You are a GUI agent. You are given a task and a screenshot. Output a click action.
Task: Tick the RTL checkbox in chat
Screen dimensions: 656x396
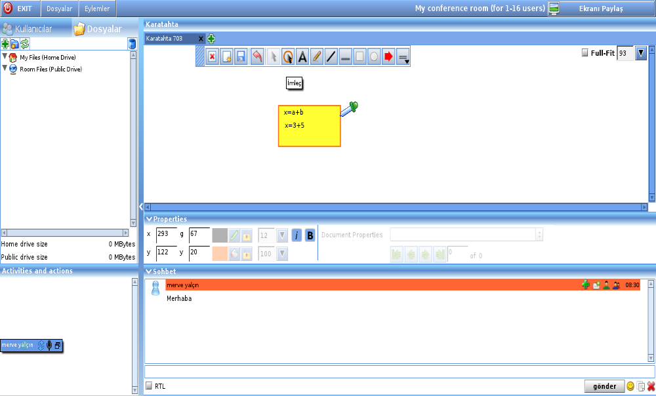[x=149, y=386]
